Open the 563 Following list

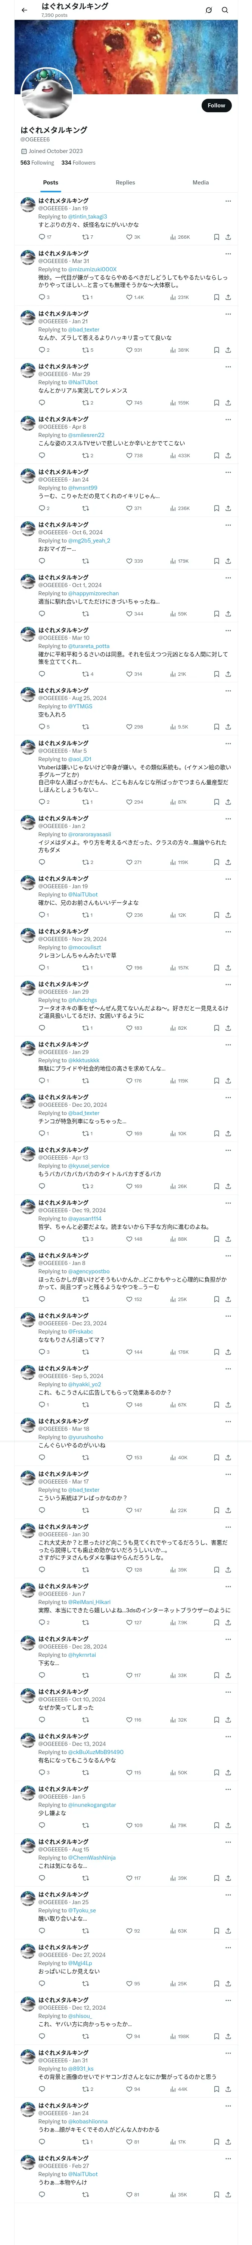[x=37, y=163]
